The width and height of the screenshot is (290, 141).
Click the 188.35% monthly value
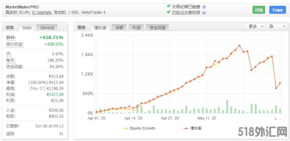point(56,60)
